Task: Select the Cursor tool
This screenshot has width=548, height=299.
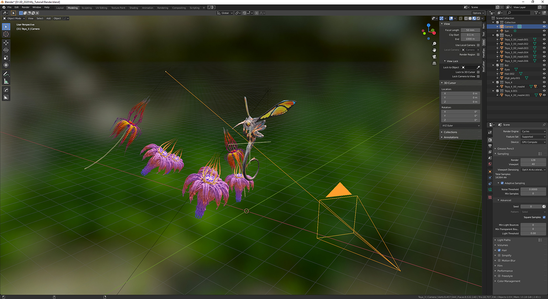Action: point(6,34)
